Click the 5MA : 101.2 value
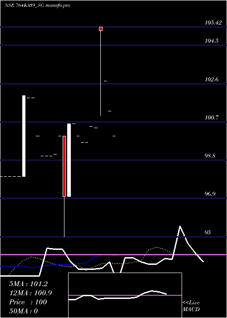Image resolution: width=227 pixels, height=318 pixels. pyautogui.click(x=29, y=284)
